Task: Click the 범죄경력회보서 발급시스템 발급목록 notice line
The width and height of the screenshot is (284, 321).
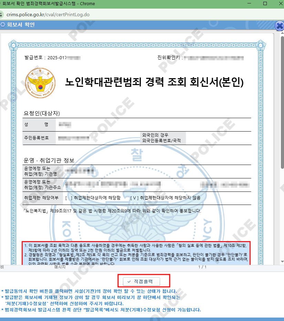Action: point(101,310)
